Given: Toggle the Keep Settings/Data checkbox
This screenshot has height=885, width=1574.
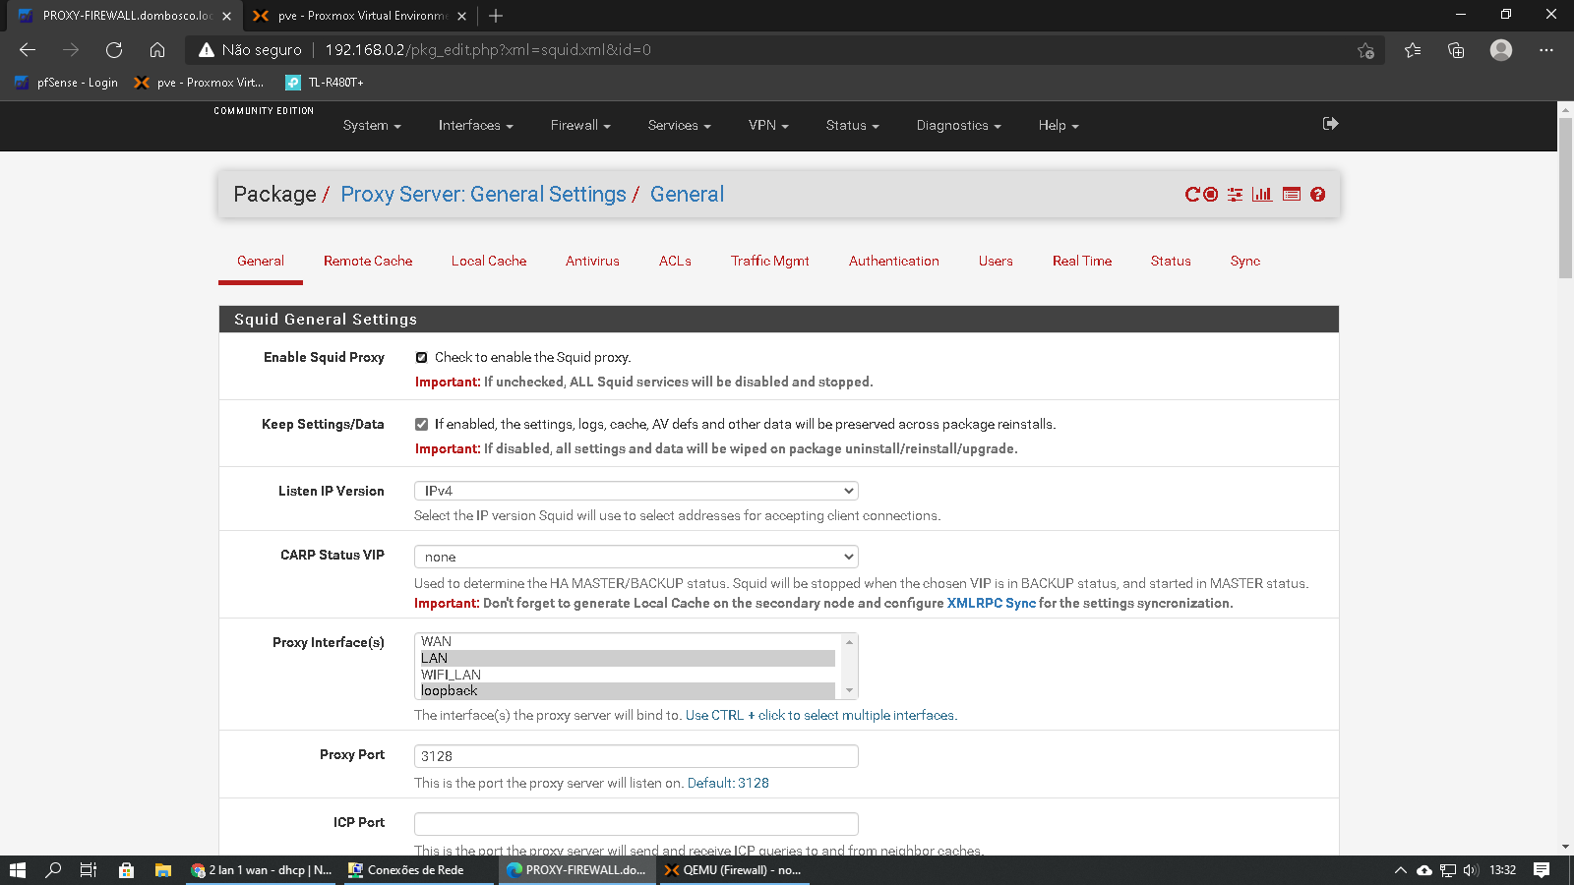Looking at the screenshot, I should [421, 425].
